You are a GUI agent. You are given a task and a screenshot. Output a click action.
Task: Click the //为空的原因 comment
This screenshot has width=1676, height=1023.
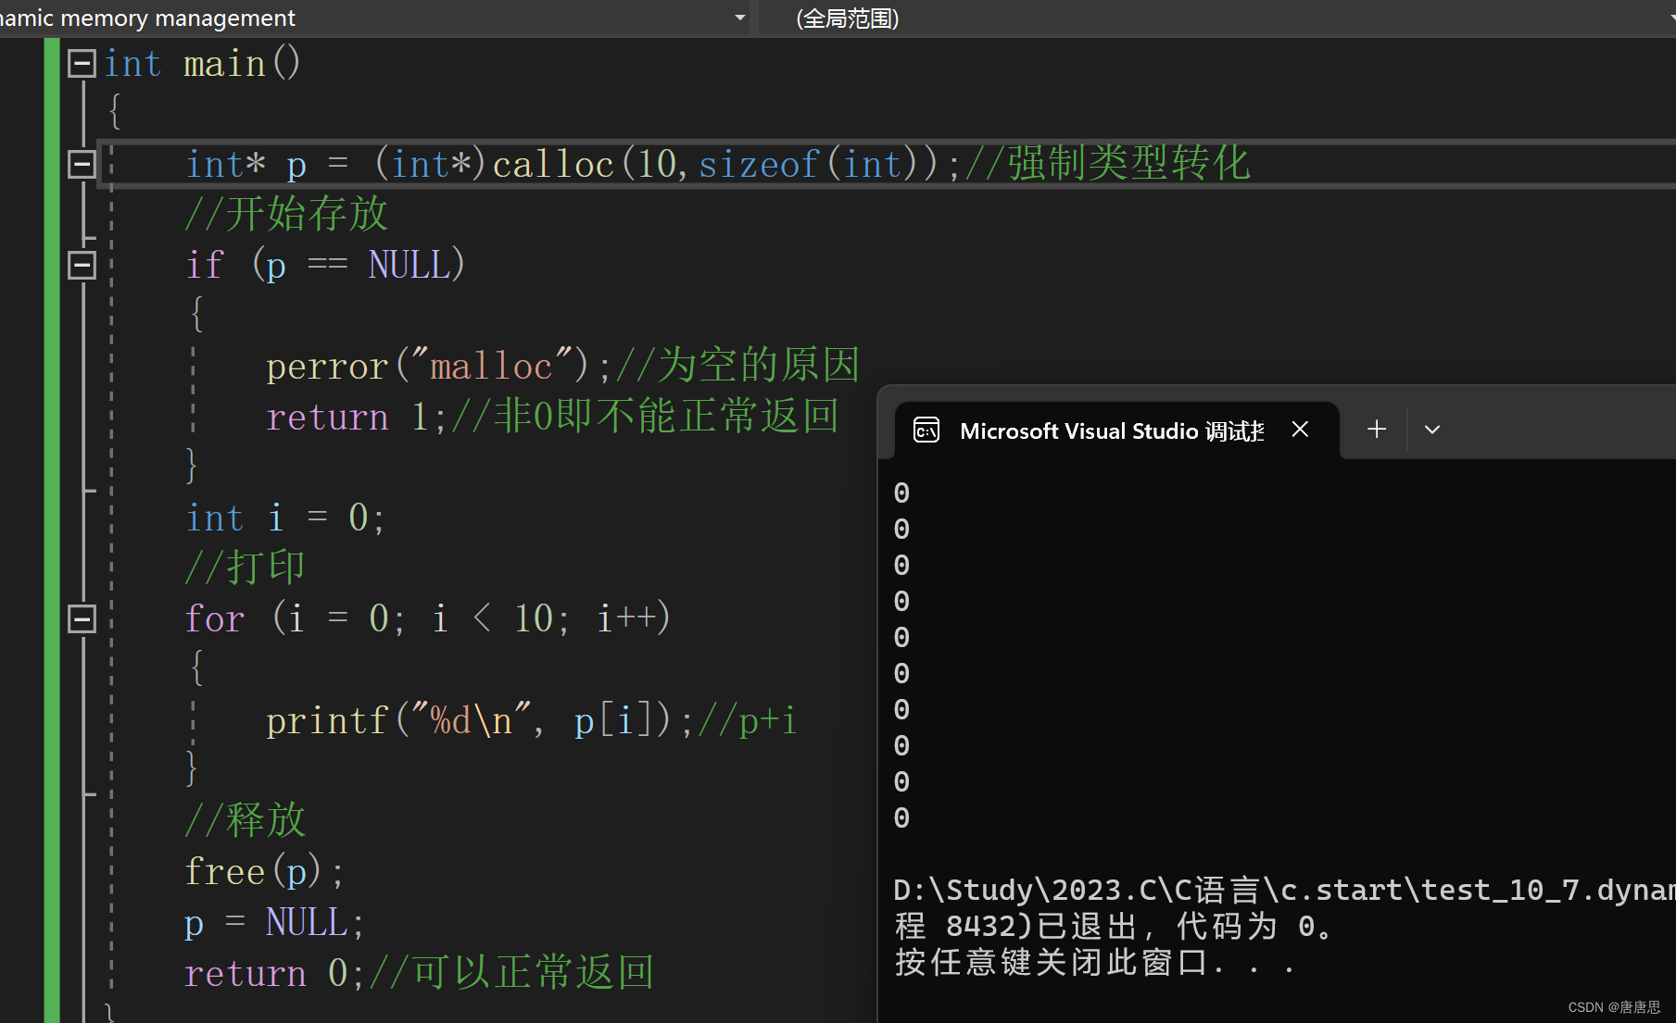(738, 365)
